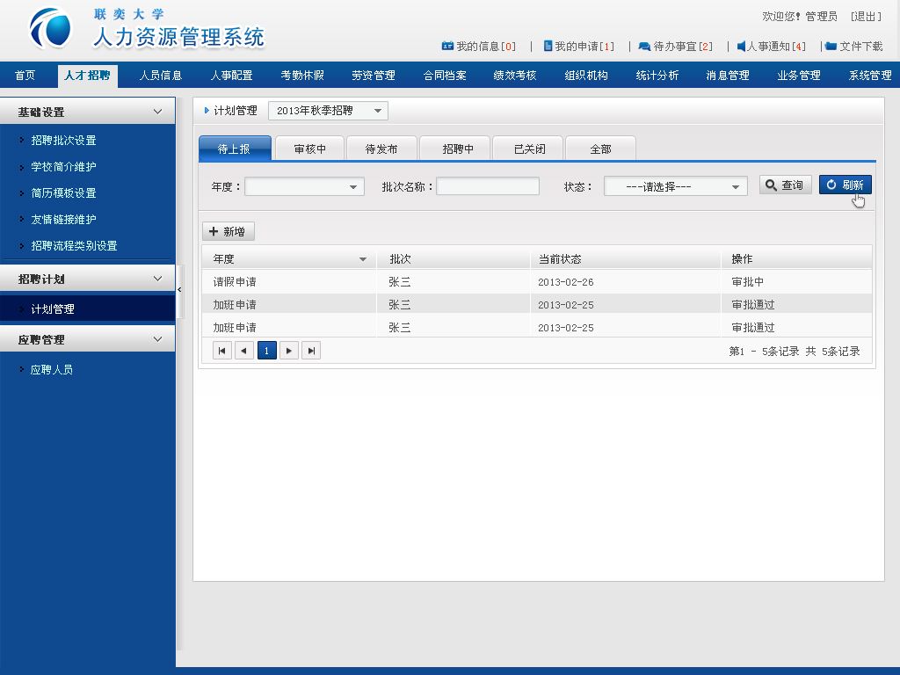Viewport: 900px width, 675px height.
Task: Switch to 已关闭 tab
Action: pyautogui.click(x=529, y=149)
